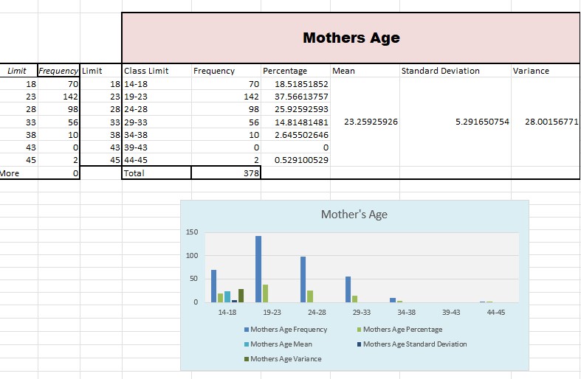Select the Percentage header cell
581x379 pixels.
pyautogui.click(x=295, y=71)
